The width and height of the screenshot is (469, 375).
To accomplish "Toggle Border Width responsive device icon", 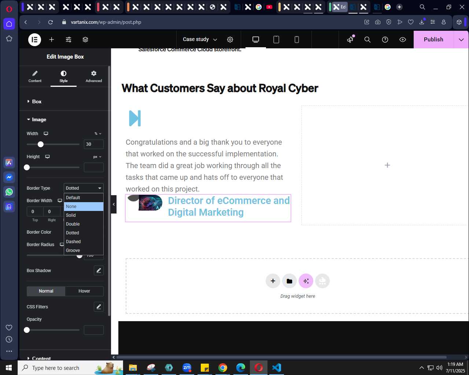I will (x=60, y=201).
